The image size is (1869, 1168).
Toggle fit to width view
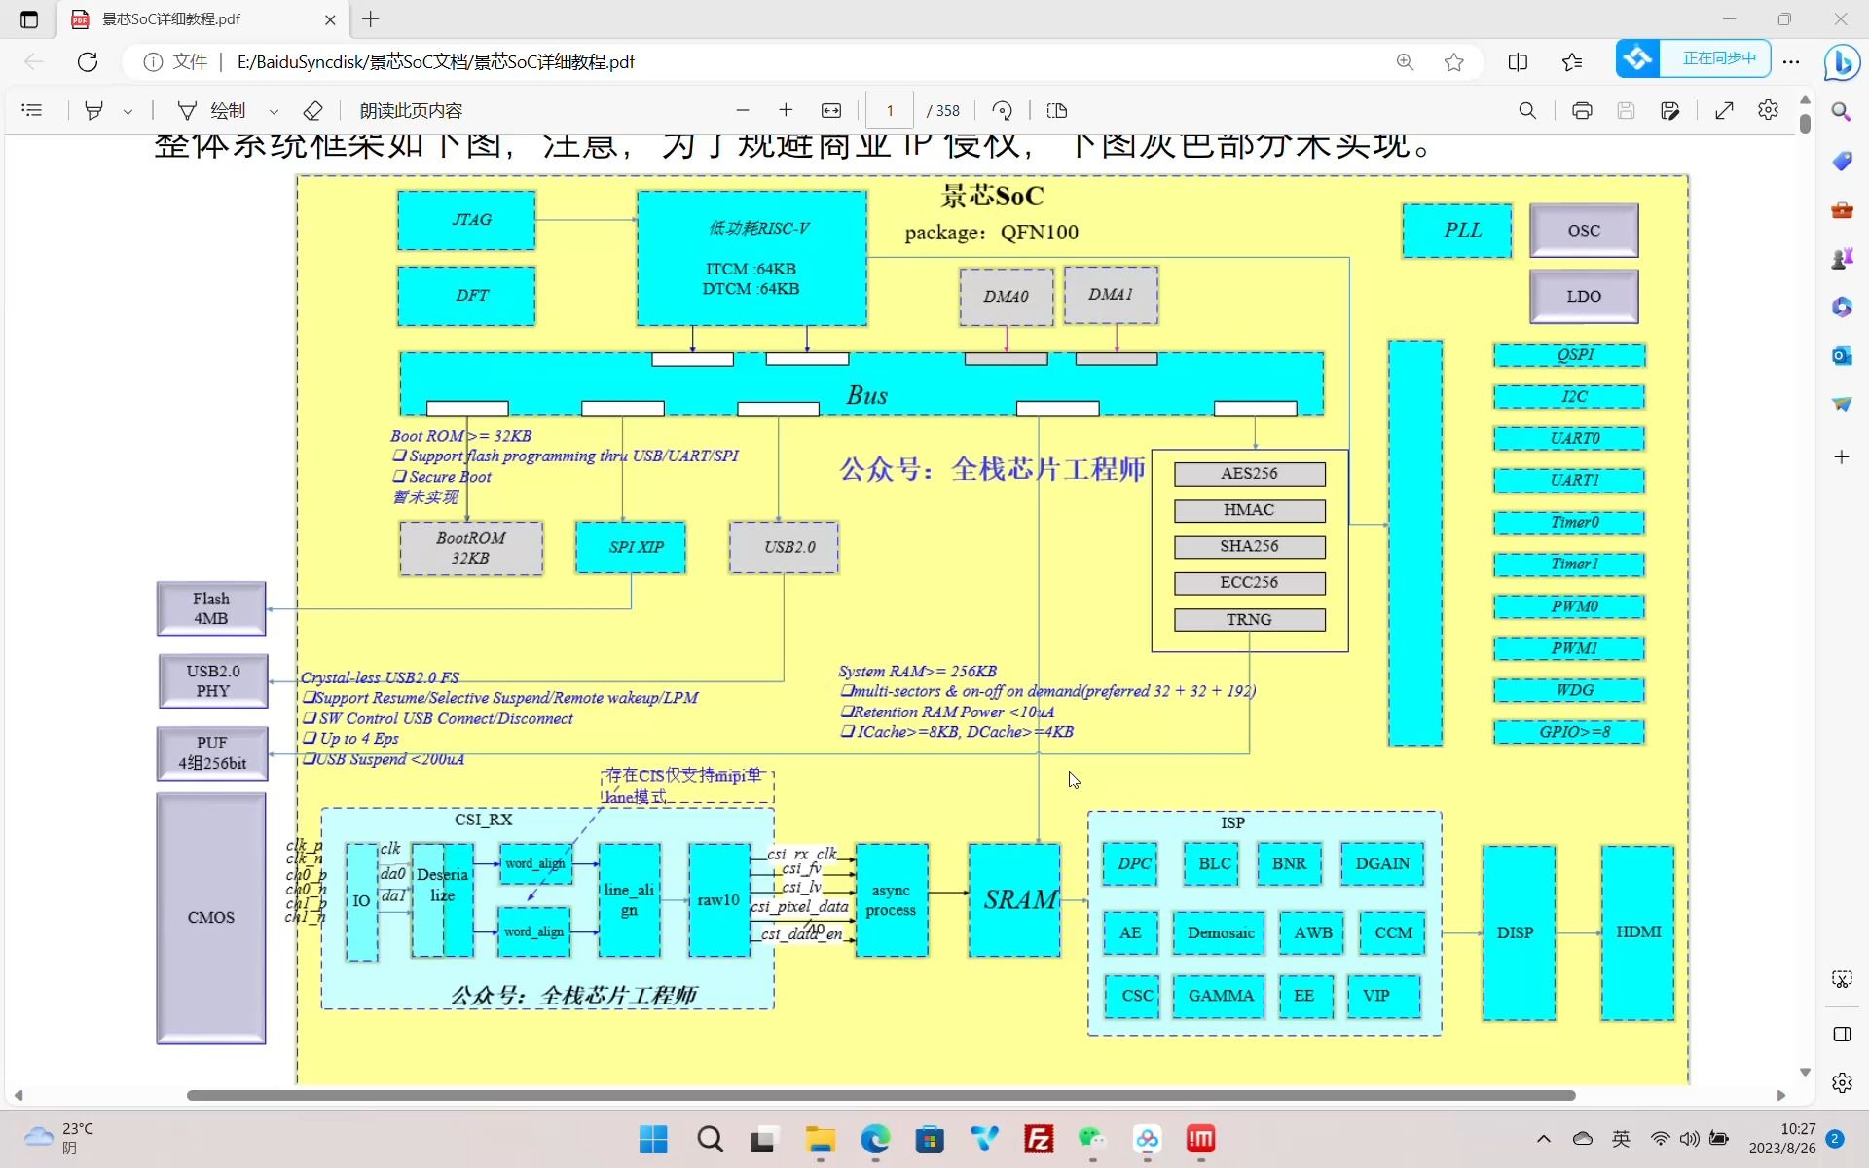tap(831, 110)
